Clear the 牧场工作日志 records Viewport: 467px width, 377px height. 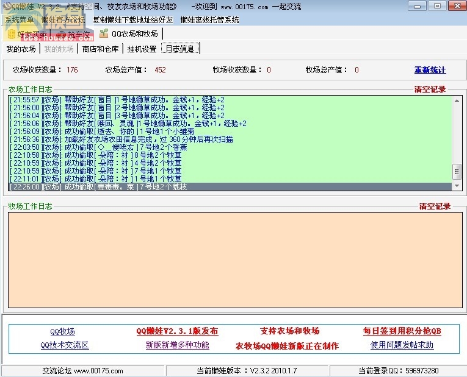[435, 206]
